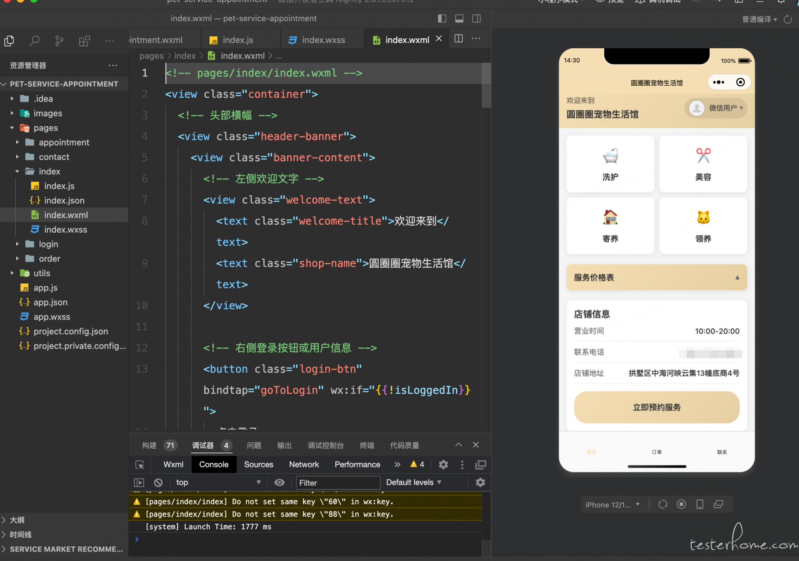This screenshot has height=561, width=799.
Task: Expand the 大纲 outline section
Action: [64, 520]
